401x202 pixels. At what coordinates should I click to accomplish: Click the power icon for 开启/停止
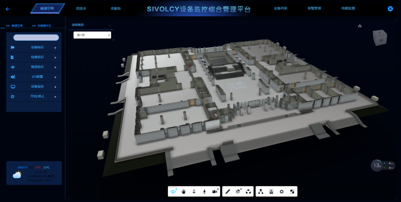12,96
